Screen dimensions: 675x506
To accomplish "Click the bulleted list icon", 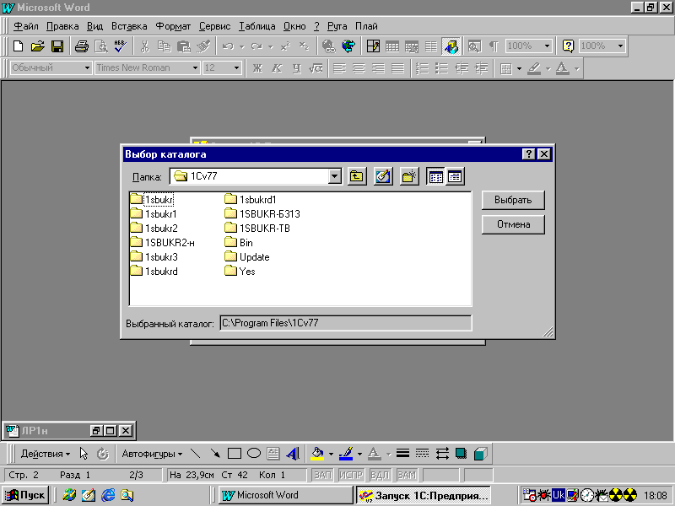I will [x=441, y=68].
